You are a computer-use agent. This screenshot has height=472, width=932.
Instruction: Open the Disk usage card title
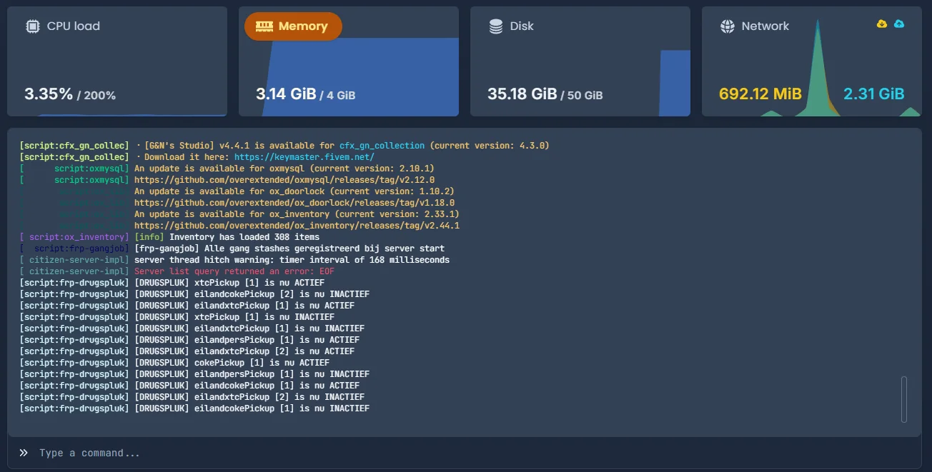click(522, 26)
